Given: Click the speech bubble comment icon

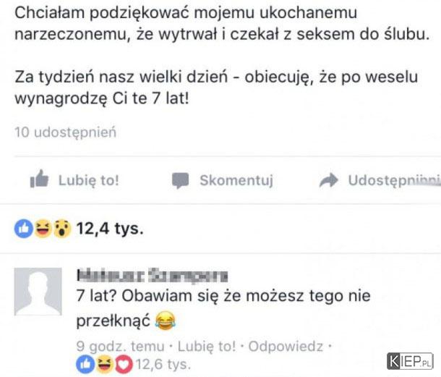Looking at the screenshot, I should 180,180.
